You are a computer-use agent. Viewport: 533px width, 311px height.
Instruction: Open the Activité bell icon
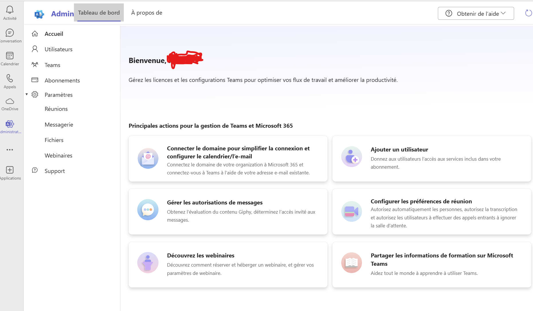pos(10,10)
